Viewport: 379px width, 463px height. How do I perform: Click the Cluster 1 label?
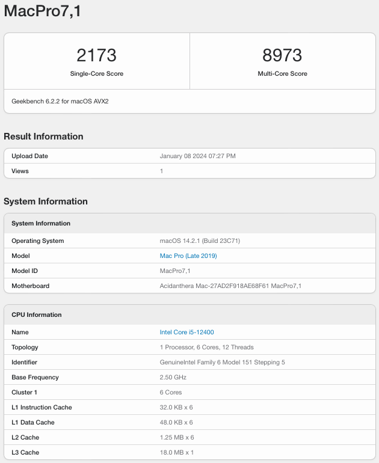coord(24,393)
